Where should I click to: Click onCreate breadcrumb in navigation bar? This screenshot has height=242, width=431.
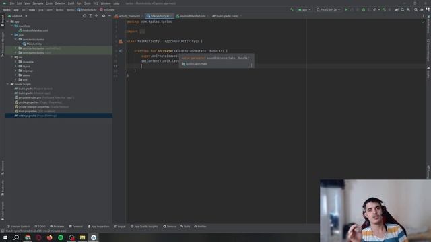point(107,9)
